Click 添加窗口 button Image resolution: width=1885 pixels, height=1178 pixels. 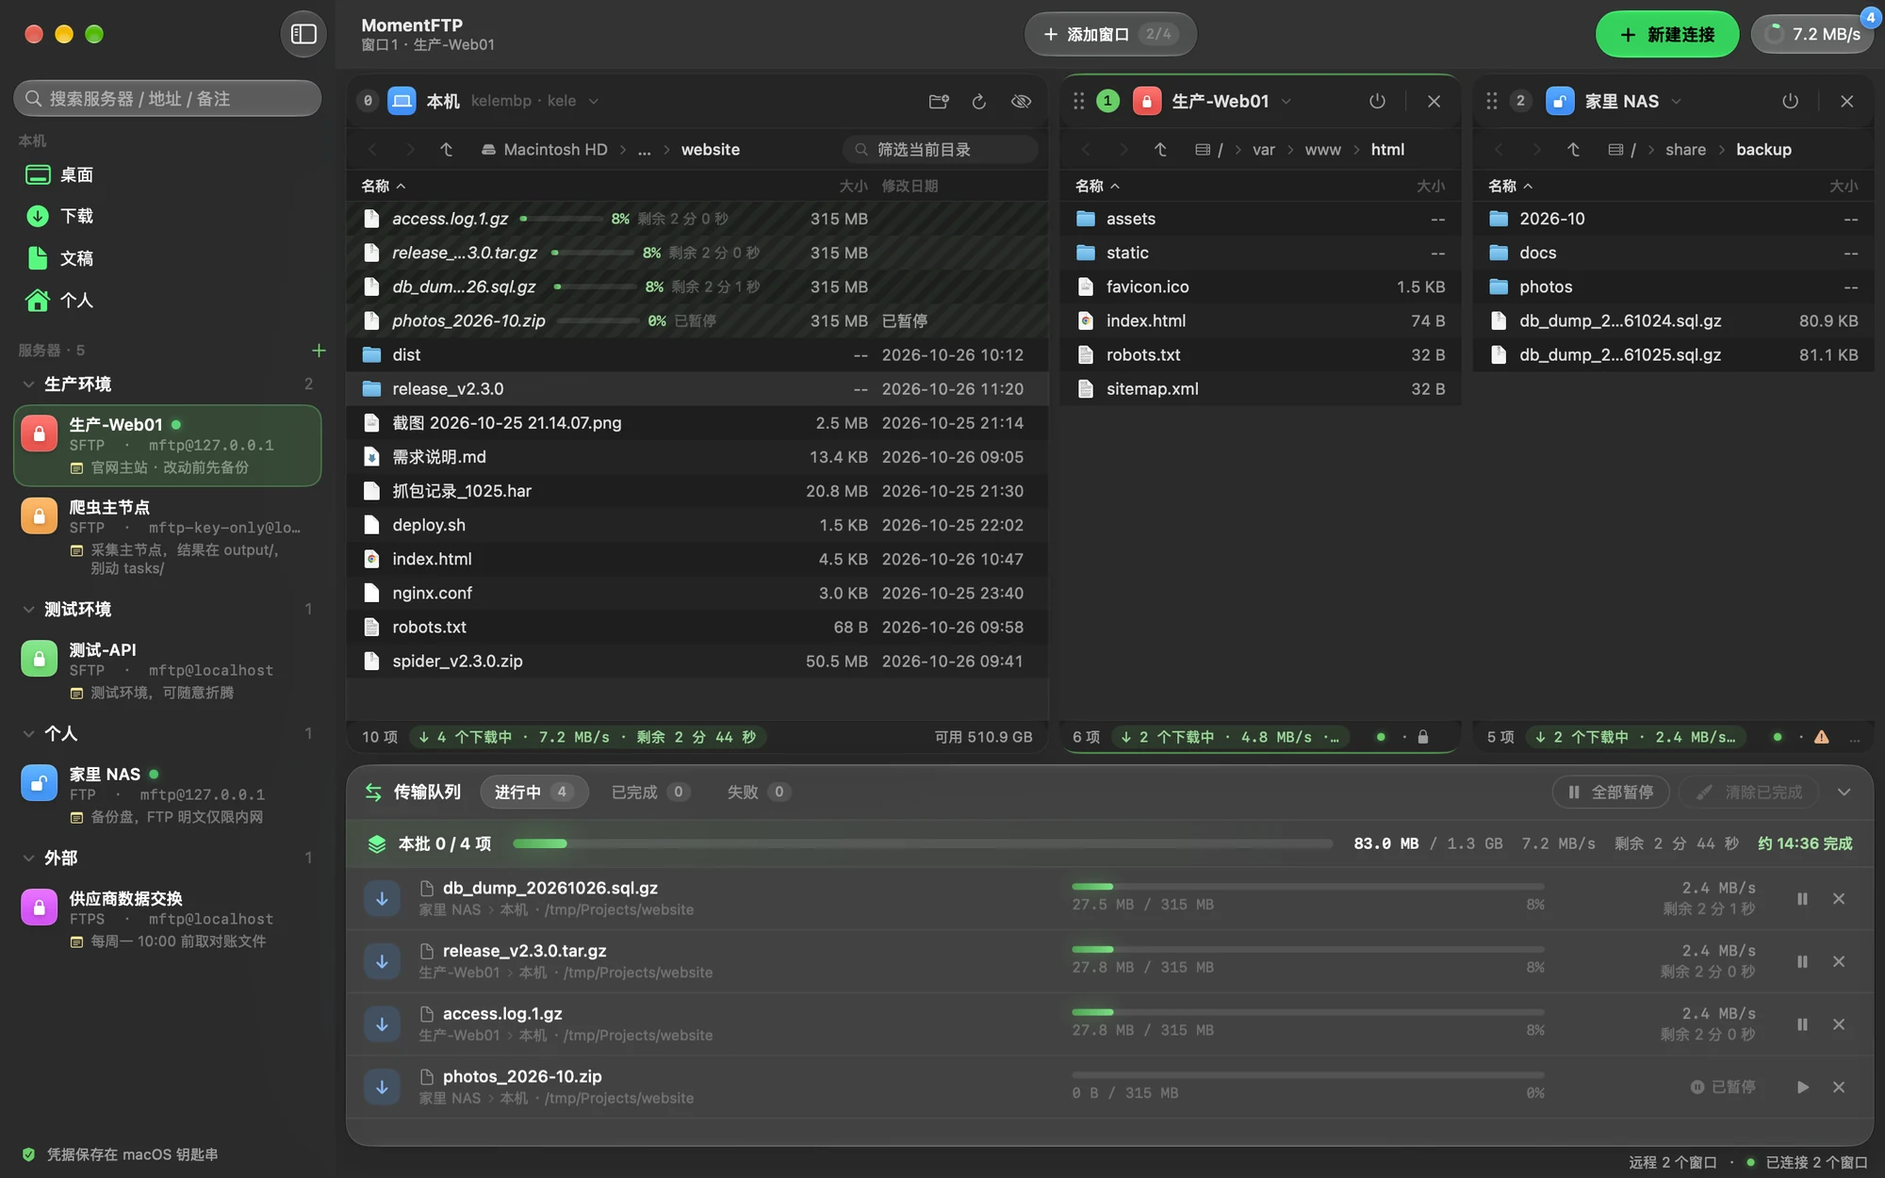point(1110,34)
